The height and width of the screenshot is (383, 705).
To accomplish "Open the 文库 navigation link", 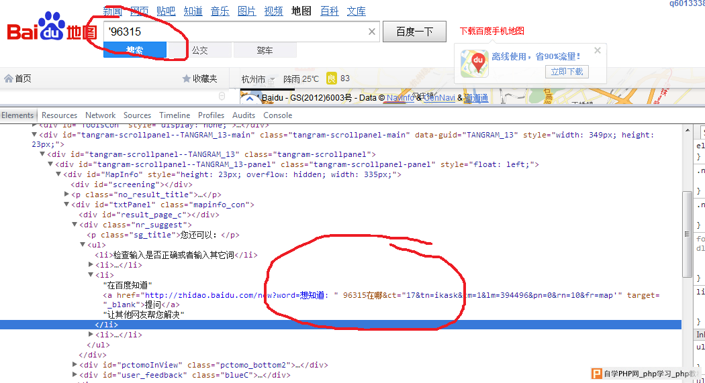I will (x=356, y=11).
